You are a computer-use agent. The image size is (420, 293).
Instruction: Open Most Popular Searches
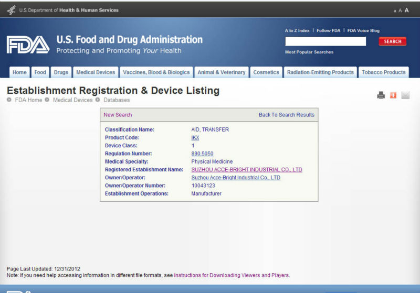[x=309, y=52]
